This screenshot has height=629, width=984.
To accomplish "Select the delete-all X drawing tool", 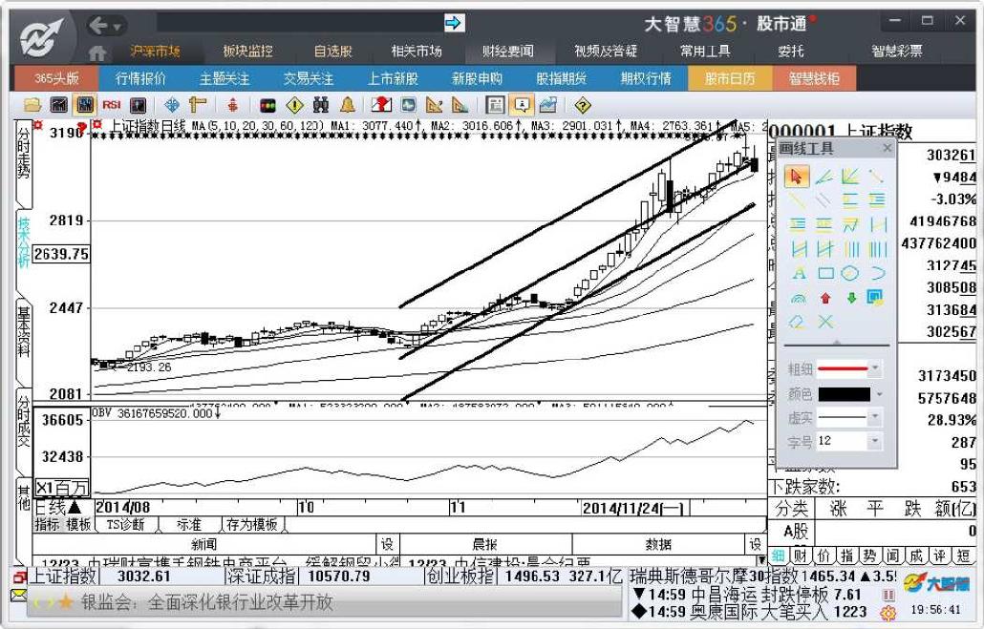I will click(825, 322).
